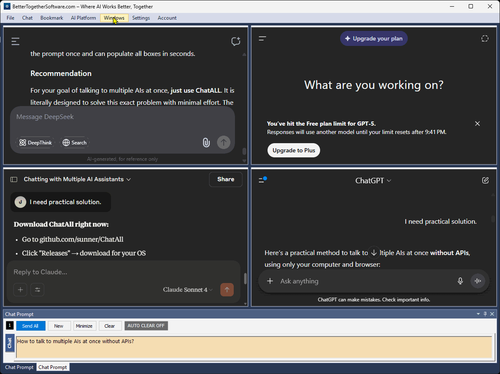This screenshot has width=500, height=374.
Task: Open the Windows menu
Action: pos(114,18)
